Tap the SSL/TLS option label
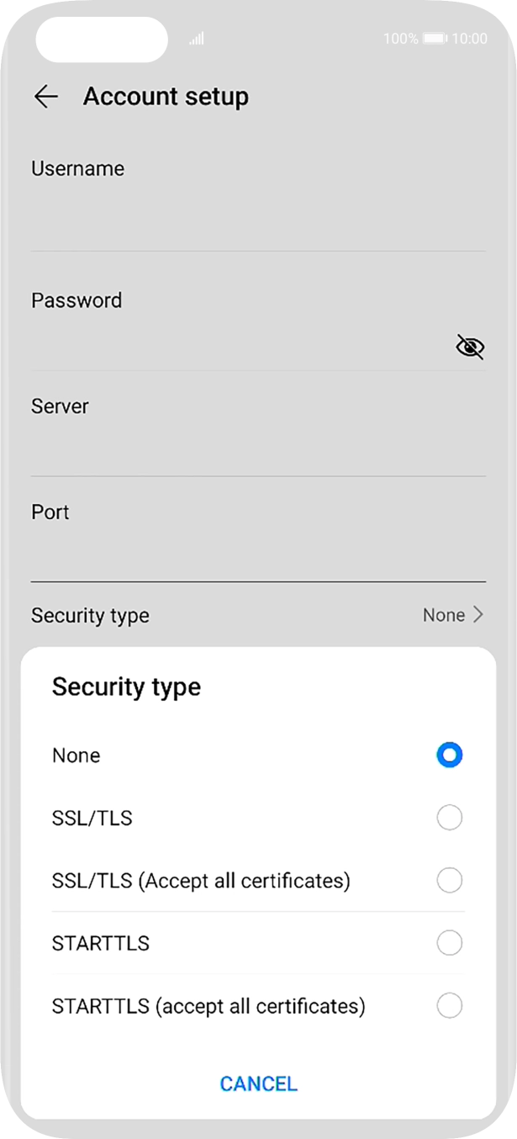The height and width of the screenshot is (1139, 517). point(92,818)
